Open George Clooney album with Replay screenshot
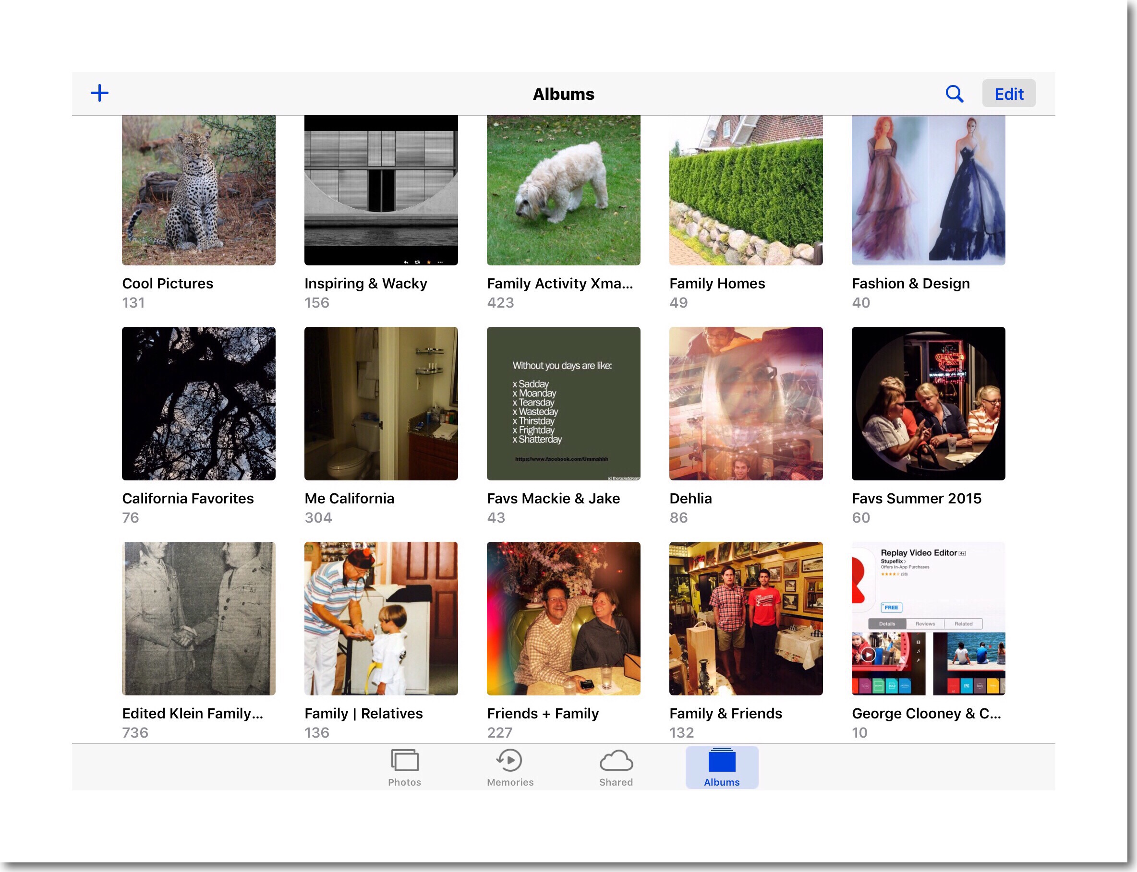 [x=928, y=618]
